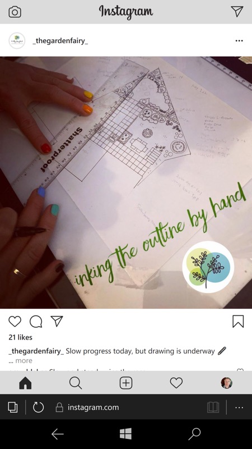252x449 pixels.
Task: Open direct messages paper plane icon
Action: tap(237, 11)
